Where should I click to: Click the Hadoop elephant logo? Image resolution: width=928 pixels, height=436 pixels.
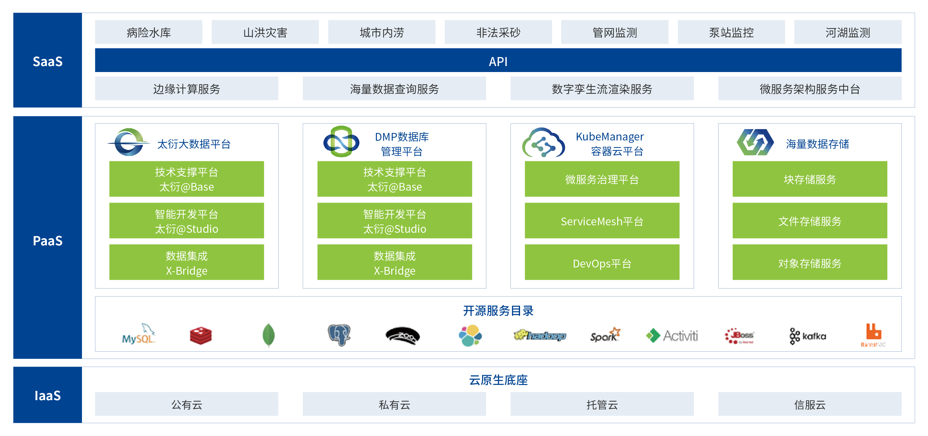540,336
